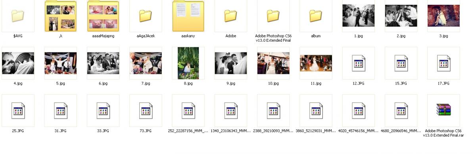This screenshot has width=476, height=154.
Task: Open Adobe Photoshop CS6 v13.0 Extended Final folder
Action: coord(273,16)
